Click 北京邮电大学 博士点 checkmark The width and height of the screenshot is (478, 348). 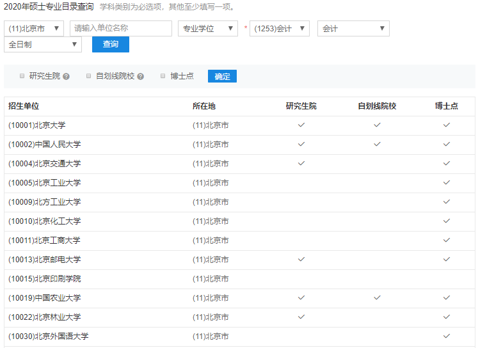pyautogui.click(x=447, y=259)
